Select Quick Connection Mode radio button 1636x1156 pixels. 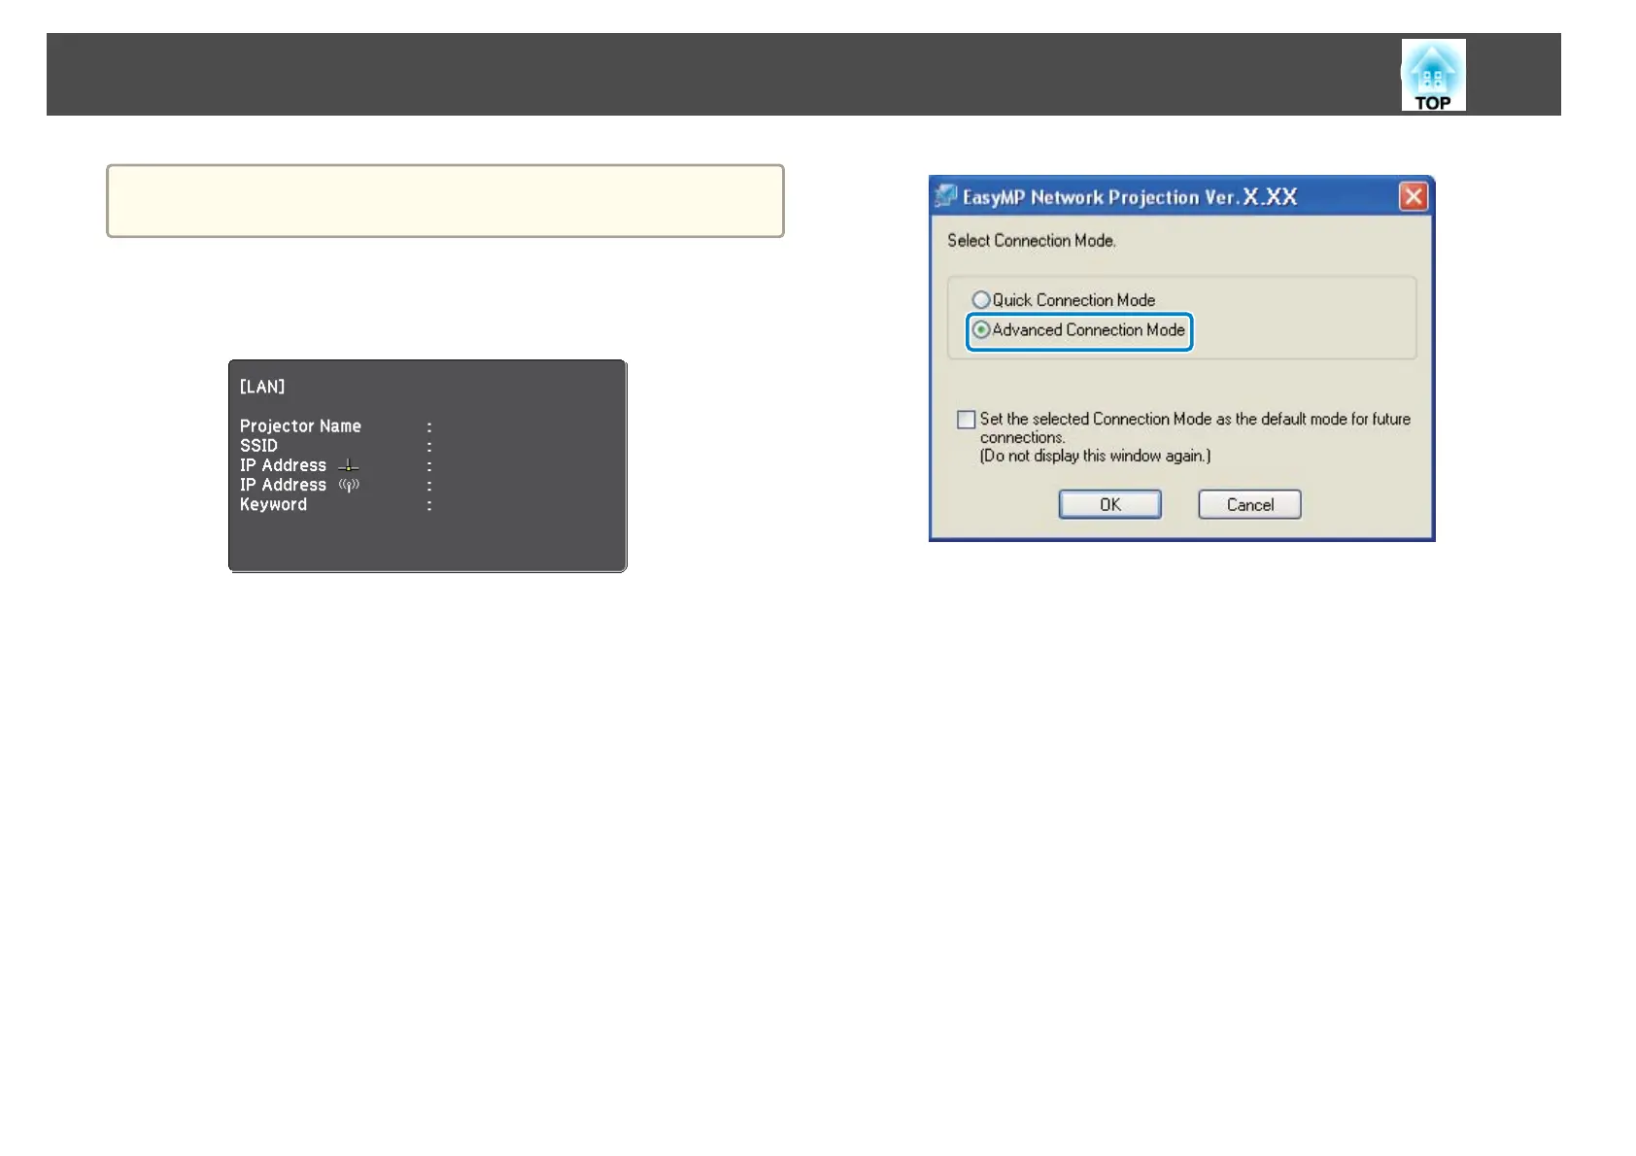tap(981, 300)
